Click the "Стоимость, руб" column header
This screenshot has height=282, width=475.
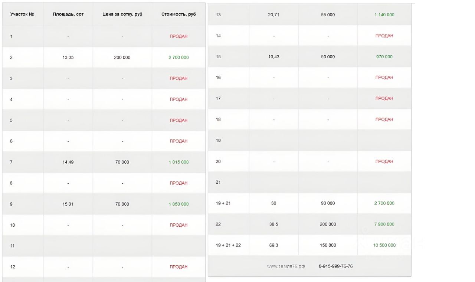(x=178, y=14)
